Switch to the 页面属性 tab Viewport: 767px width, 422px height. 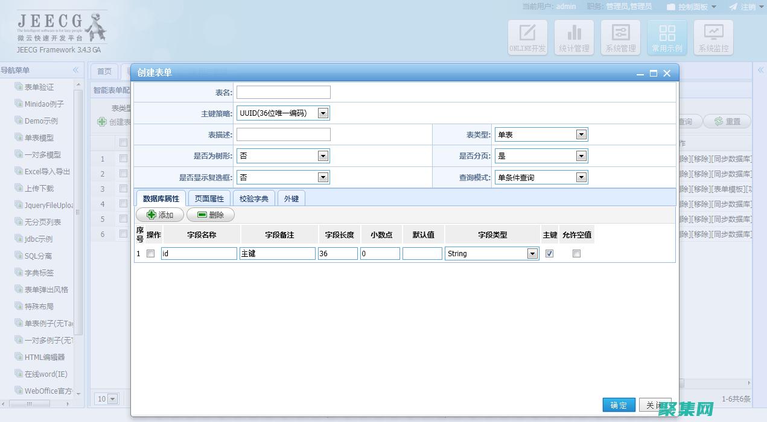tap(209, 198)
